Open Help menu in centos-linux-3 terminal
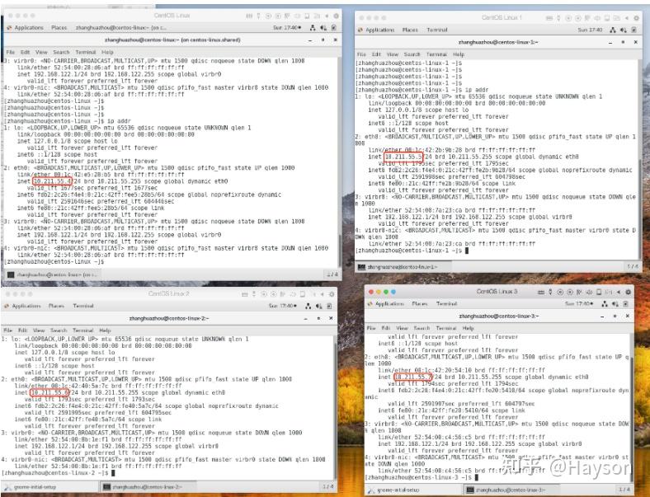This screenshot has width=650, height=497. coord(468,328)
